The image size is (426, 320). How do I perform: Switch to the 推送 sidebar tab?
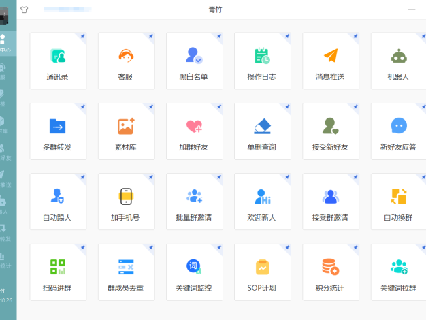pyautogui.click(x=8, y=179)
